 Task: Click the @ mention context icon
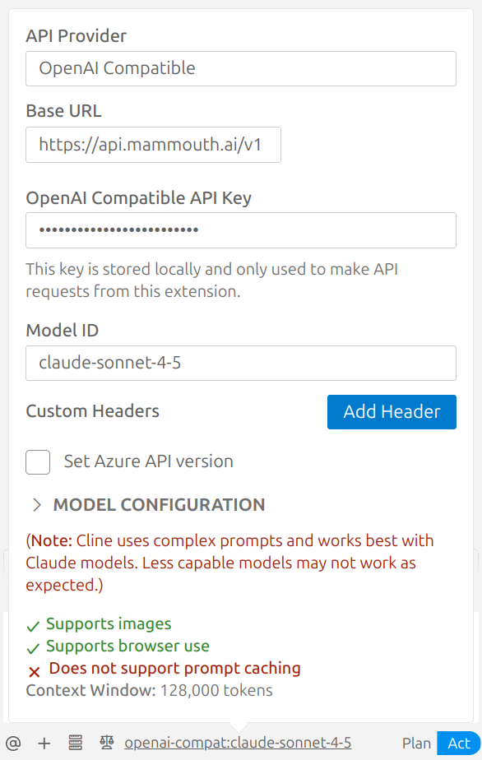click(15, 742)
